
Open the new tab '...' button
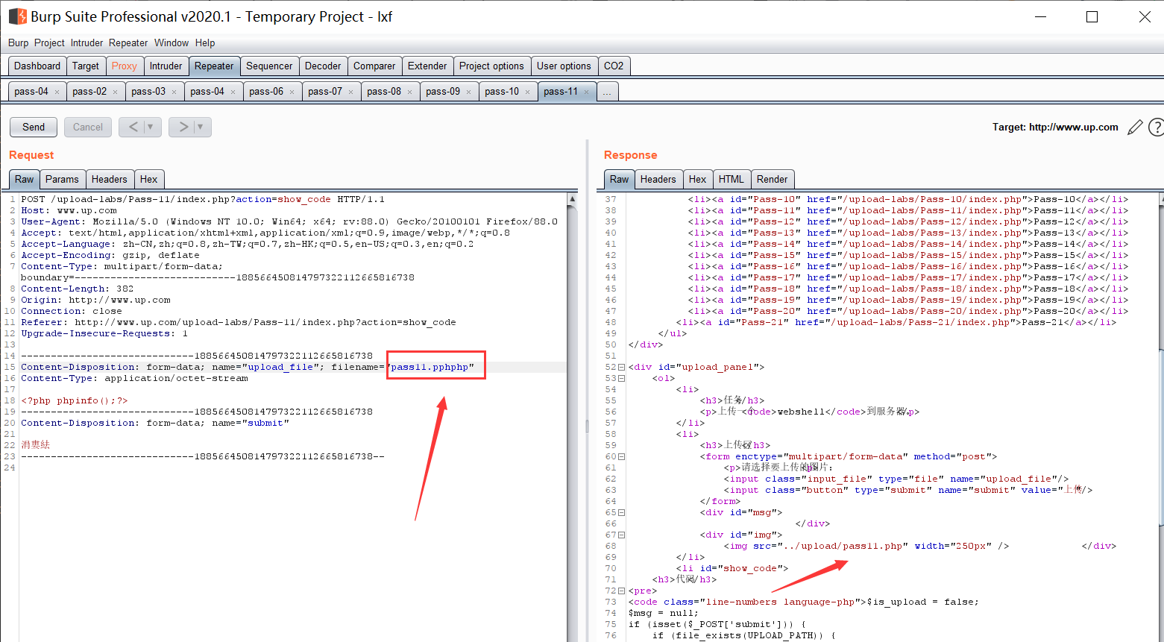(608, 91)
